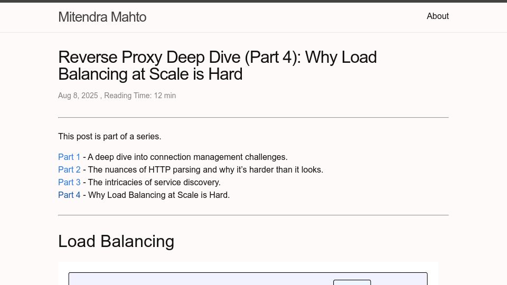Click the article title 'Reverse Proxy Deep Dive (Part 4)'
507x285 pixels.
click(x=217, y=65)
